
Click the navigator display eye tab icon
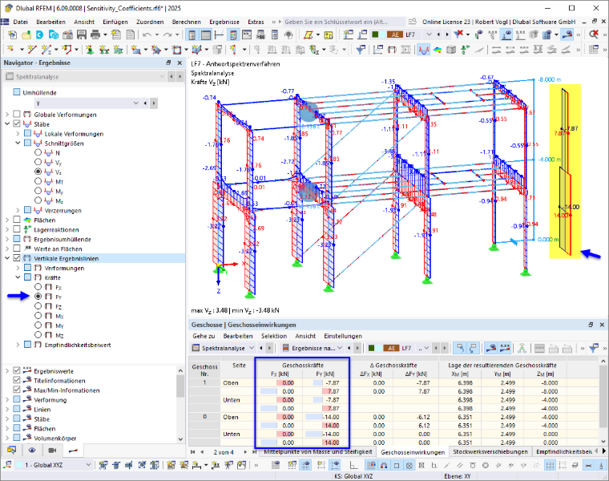click(32, 450)
